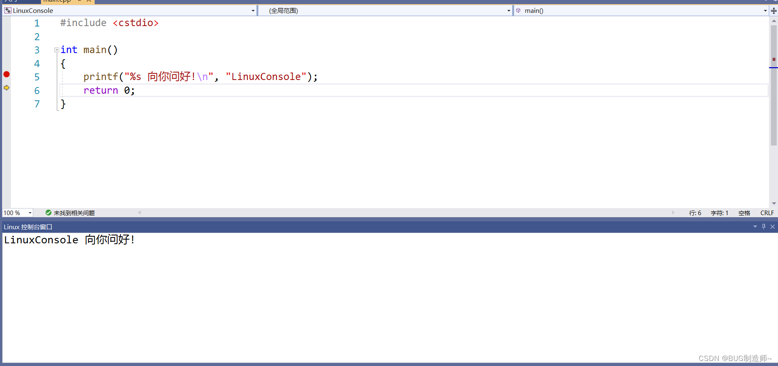
Task: Click the yellow current-statement arrow on line 6
Action: coord(7,87)
